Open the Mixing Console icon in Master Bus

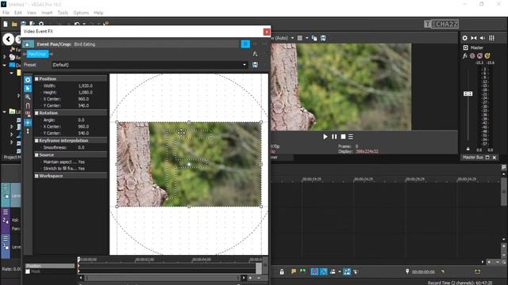[x=492, y=38]
